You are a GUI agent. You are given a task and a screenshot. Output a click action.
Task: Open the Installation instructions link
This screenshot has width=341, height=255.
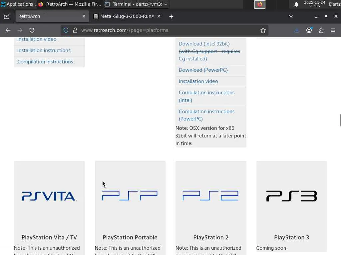44,50
